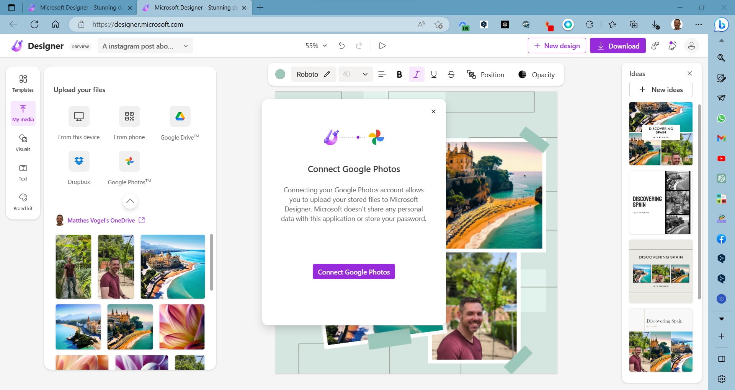
Task: Open Google Photos upload option
Action: coord(129,161)
